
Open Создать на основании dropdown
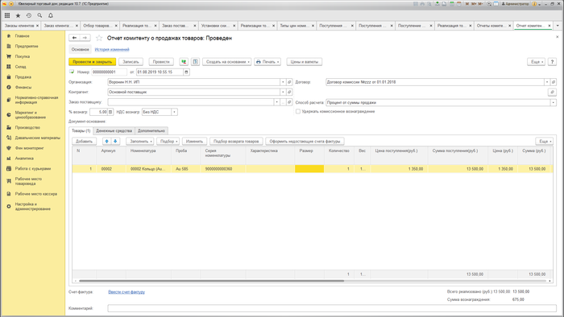(x=226, y=62)
